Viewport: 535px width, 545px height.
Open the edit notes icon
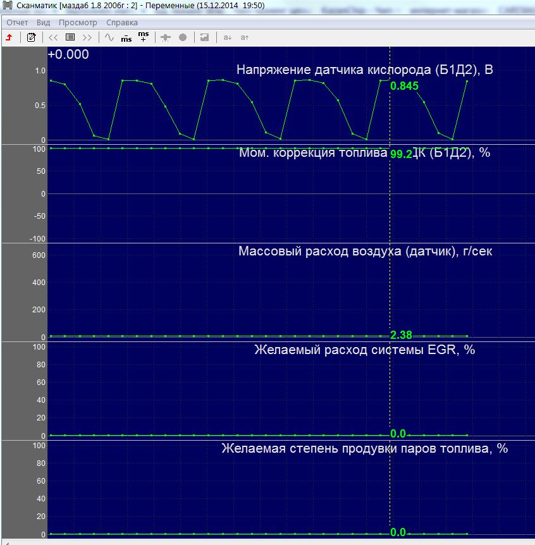pos(31,37)
